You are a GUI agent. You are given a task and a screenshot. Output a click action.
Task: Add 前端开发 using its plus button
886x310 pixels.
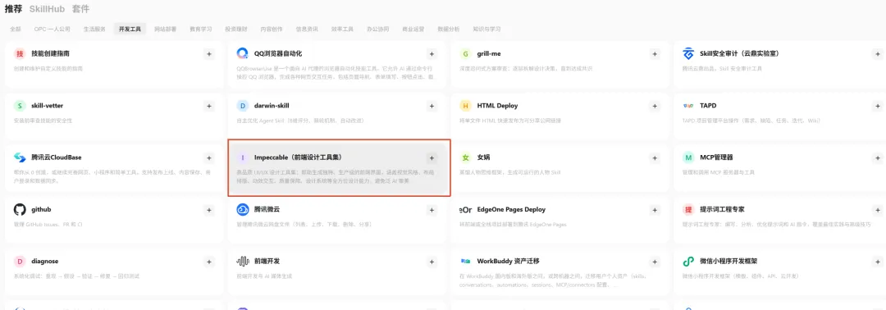click(x=432, y=262)
